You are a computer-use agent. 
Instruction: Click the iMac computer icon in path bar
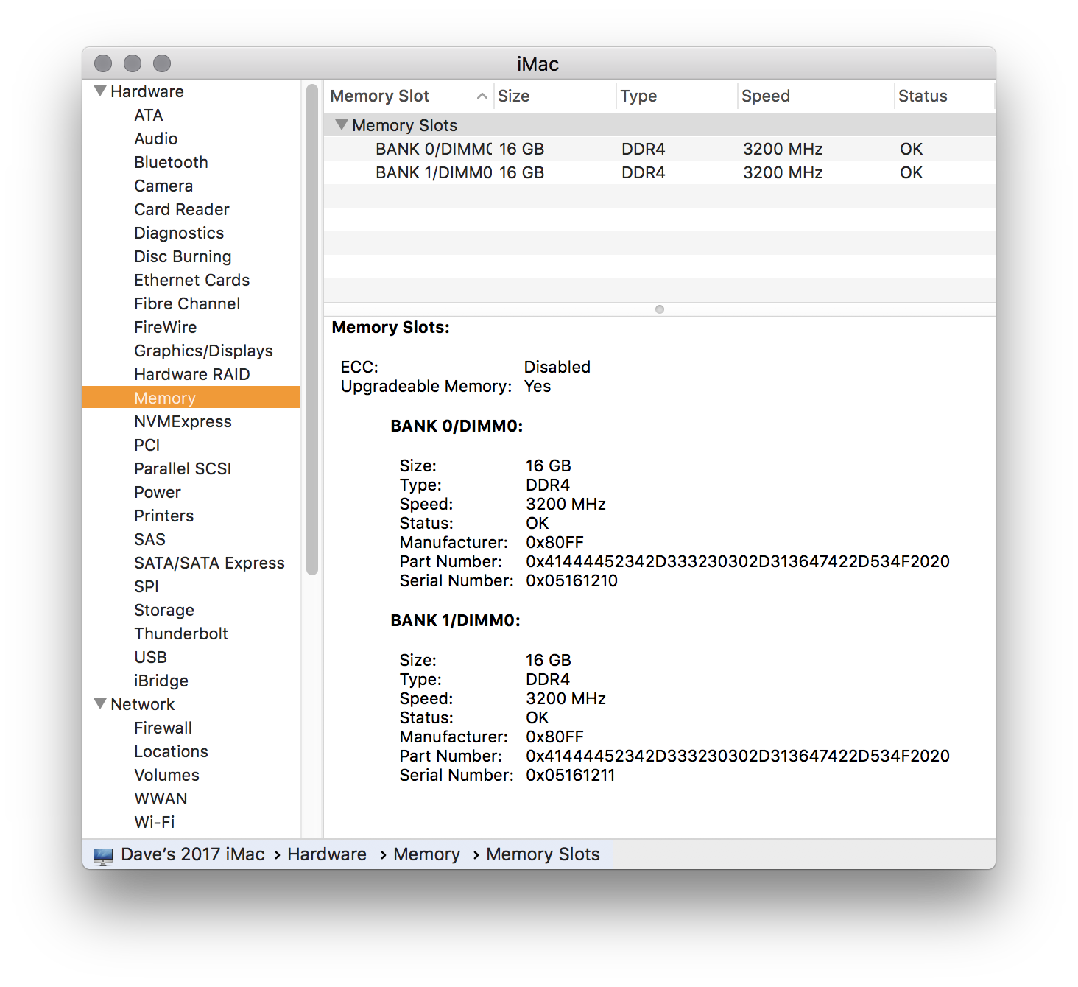coord(103,855)
